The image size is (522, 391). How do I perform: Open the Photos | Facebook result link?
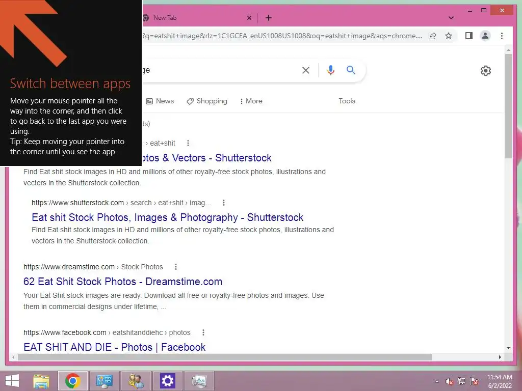115,347
